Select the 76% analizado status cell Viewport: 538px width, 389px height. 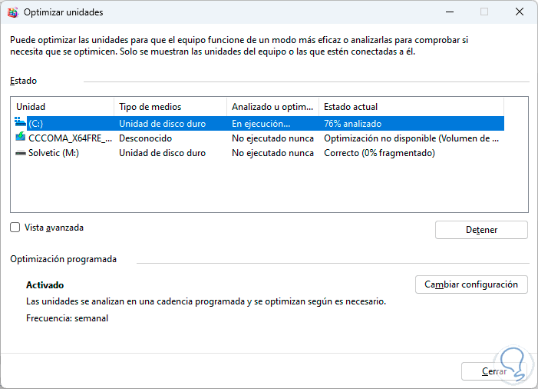[x=353, y=123]
